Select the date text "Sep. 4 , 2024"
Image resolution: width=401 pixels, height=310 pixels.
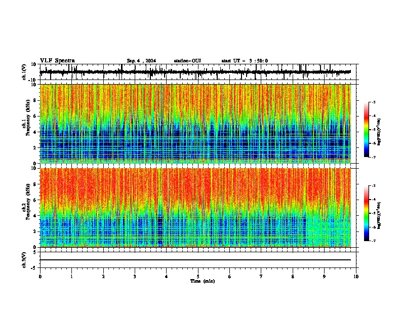[x=141, y=61]
